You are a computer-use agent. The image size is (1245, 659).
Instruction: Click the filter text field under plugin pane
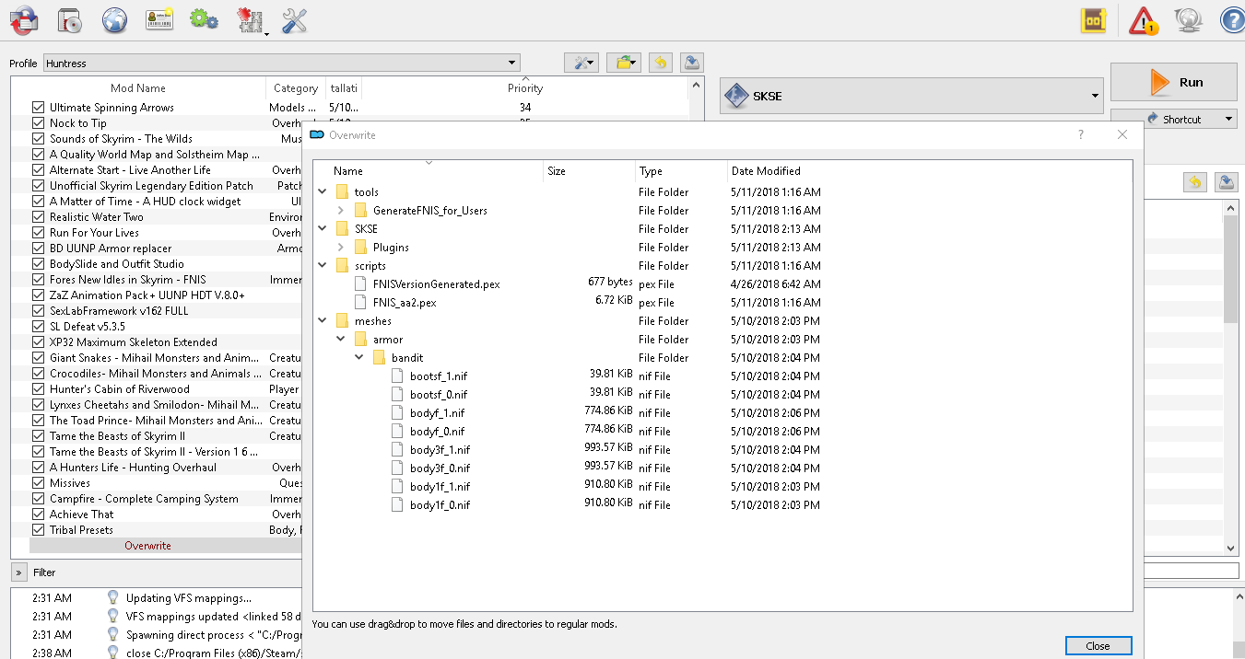tap(1191, 572)
